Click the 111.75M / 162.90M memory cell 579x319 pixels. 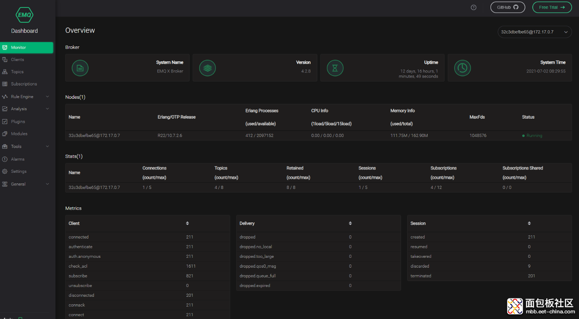409,136
